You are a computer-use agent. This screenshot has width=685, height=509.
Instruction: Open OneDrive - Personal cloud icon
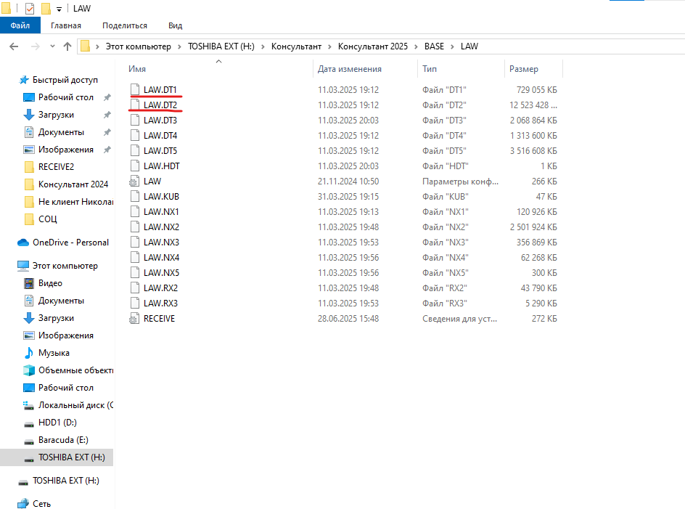(x=23, y=243)
